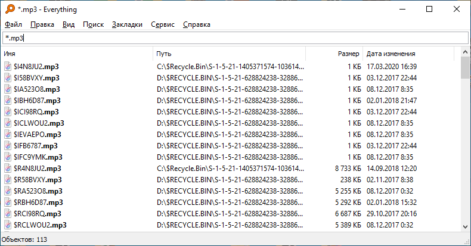Select file name $IFC9YMK.mp3

38,157
